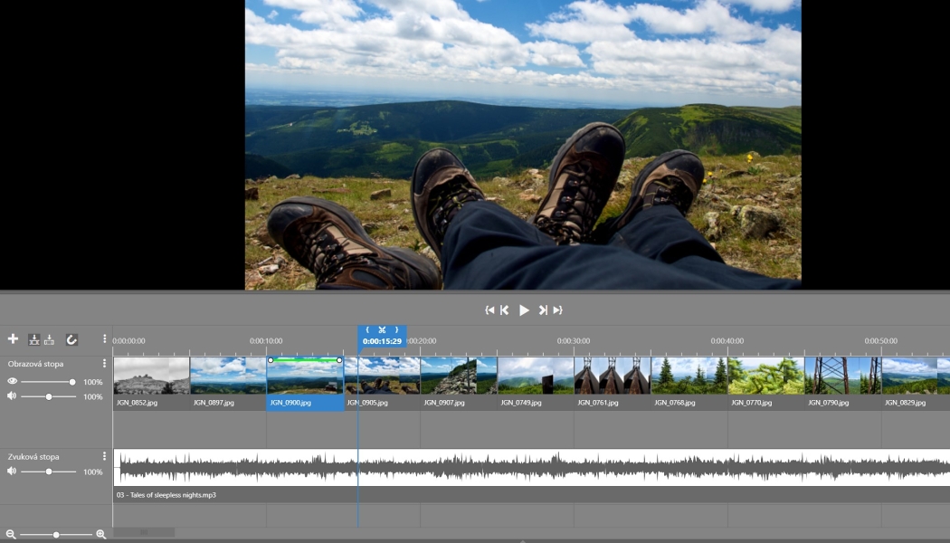Adjust the Obrazová stopa volume slider
The image size is (950, 543).
click(47, 396)
